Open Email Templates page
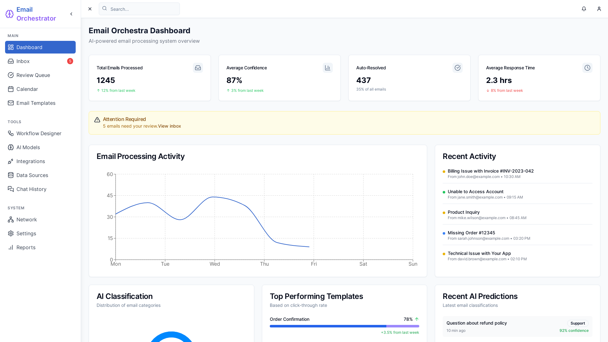This screenshot has height=342, width=608. (x=40, y=103)
